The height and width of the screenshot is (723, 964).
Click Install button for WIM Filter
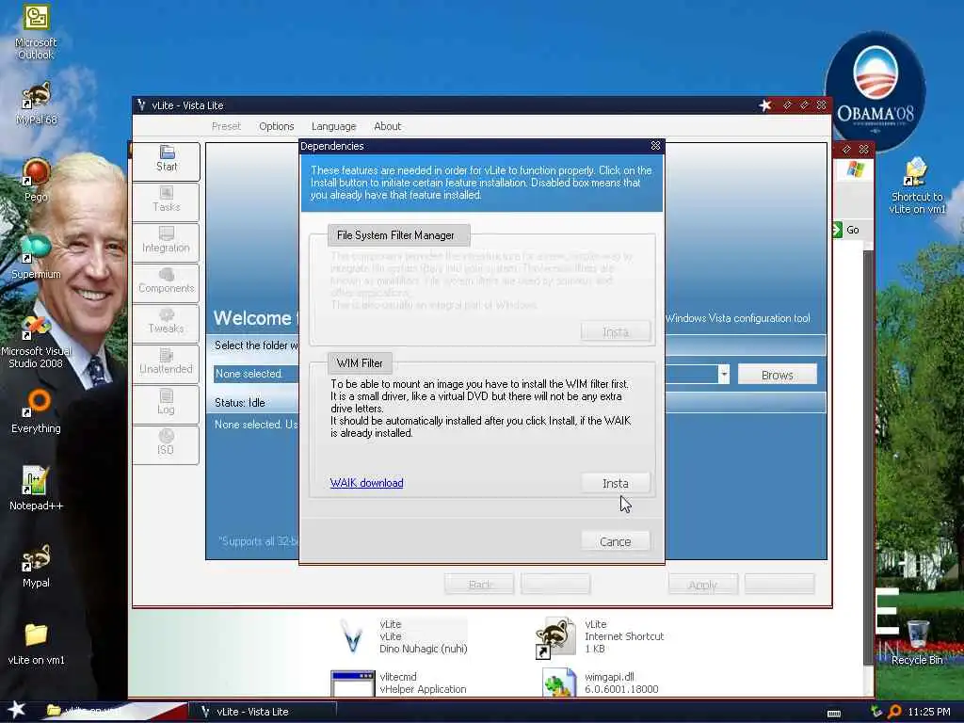point(616,483)
